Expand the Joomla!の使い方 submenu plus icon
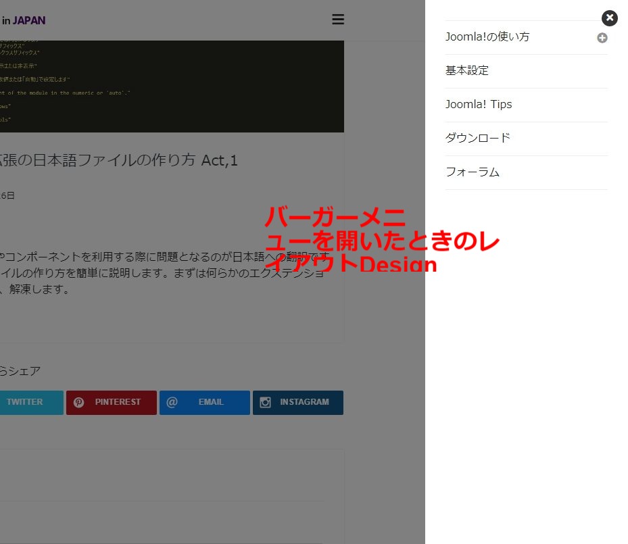Image resolution: width=628 pixels, height=544 pixels. (602, 38)
